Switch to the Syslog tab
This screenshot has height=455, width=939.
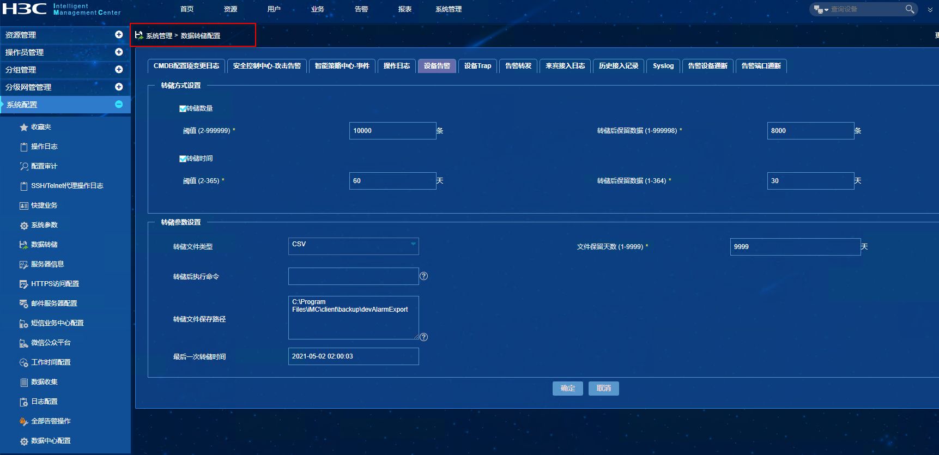663,66
